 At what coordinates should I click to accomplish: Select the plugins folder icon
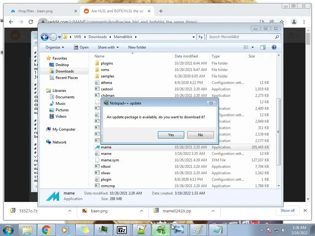pos(97,63)
